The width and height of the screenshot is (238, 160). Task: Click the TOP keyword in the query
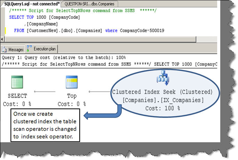pyautogui.click(x=30, y=17)
